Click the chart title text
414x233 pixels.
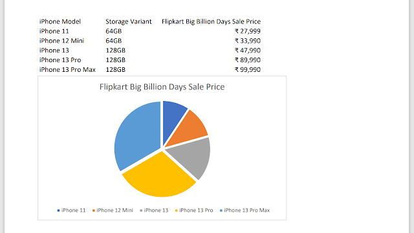(162, 87)
